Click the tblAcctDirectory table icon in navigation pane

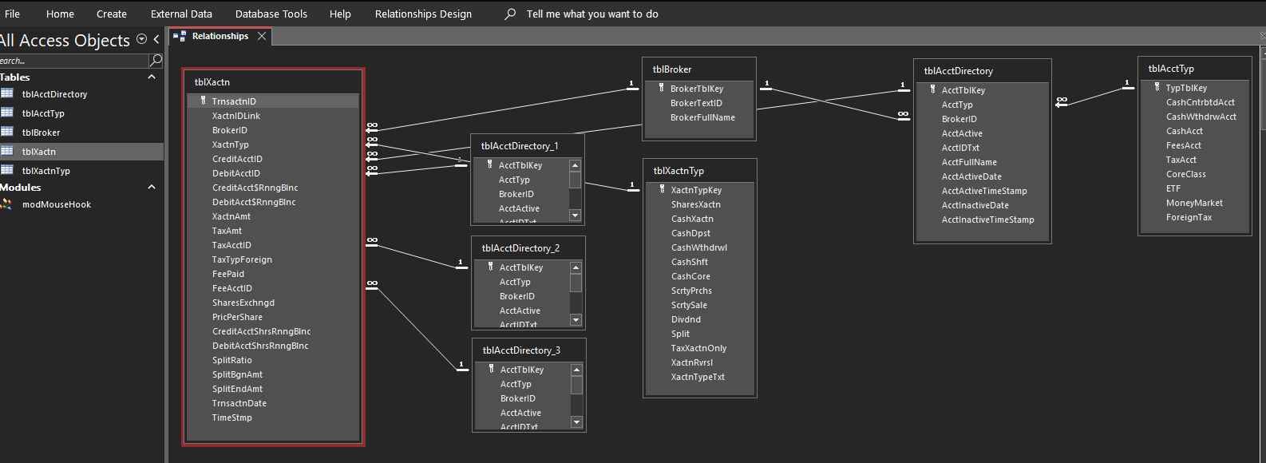coord(7,93)
